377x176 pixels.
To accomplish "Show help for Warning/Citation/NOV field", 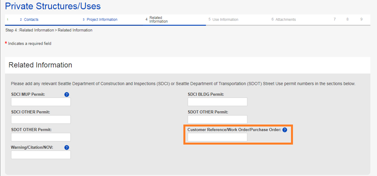I will 67,148.
